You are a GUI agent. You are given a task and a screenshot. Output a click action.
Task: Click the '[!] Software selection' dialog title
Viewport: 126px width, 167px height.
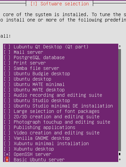pyautogui.click(x=60, y=4)
